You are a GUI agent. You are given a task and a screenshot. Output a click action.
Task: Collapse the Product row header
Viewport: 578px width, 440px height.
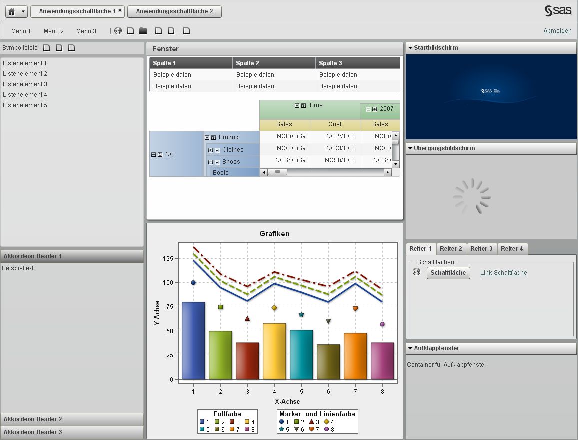207,137
